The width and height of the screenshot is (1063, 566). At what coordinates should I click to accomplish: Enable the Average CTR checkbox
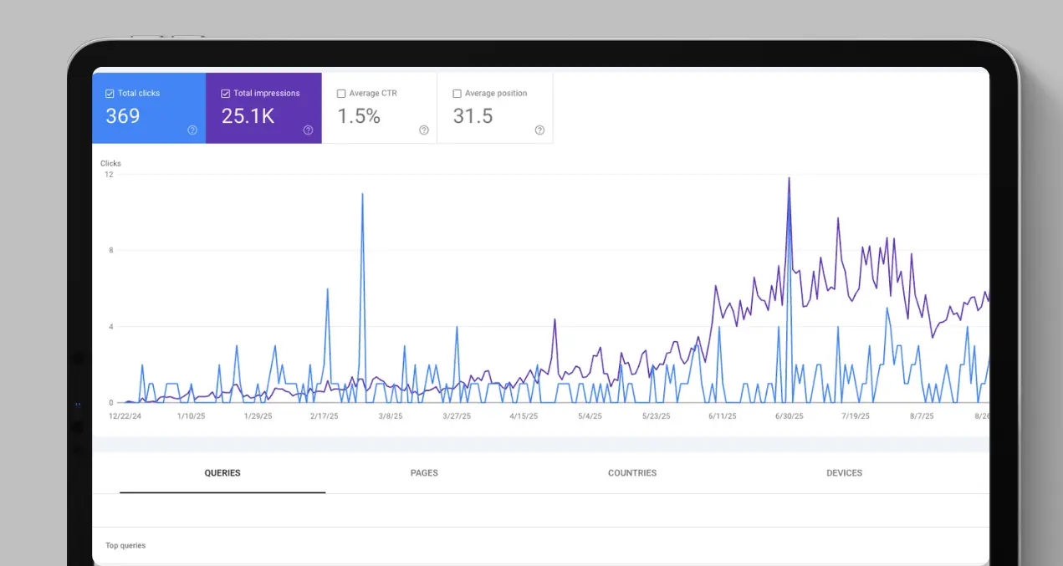coord(341,93)
